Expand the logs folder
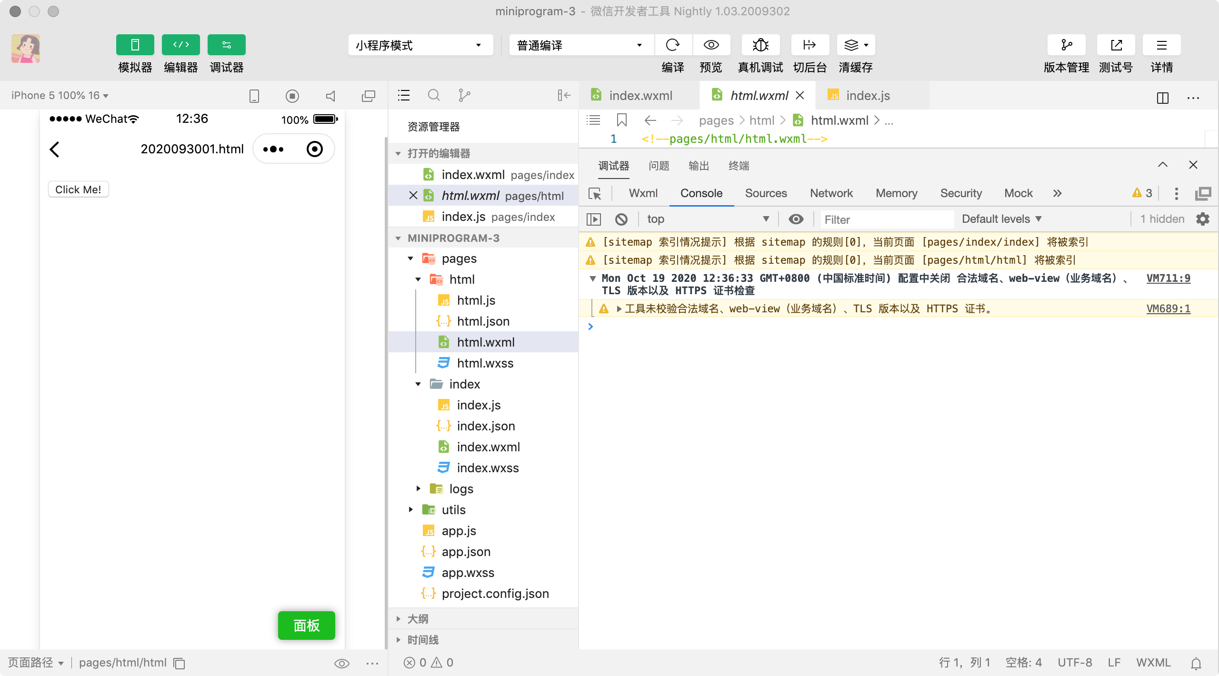Viewport: 1219px width, 676px height. pyautogui.click(x=460, y=489)
